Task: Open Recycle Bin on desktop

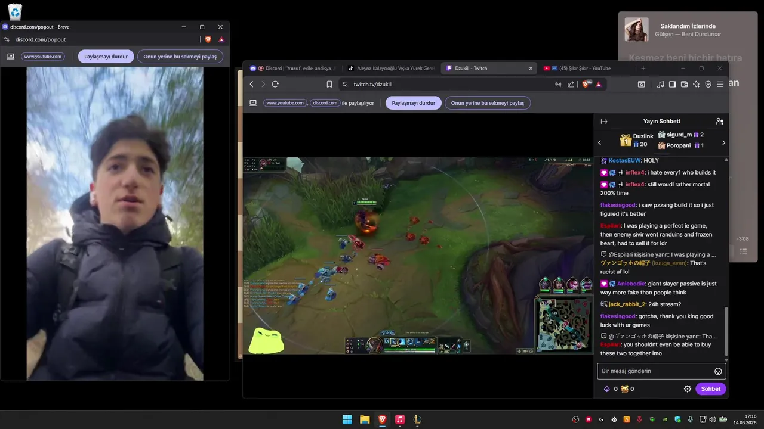Action: 15,11
